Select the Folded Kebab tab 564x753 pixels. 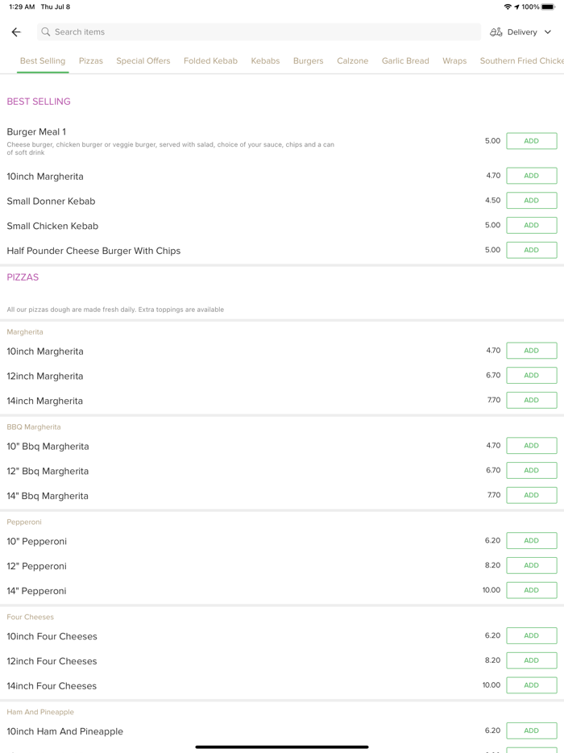click(x=210, y=60)
